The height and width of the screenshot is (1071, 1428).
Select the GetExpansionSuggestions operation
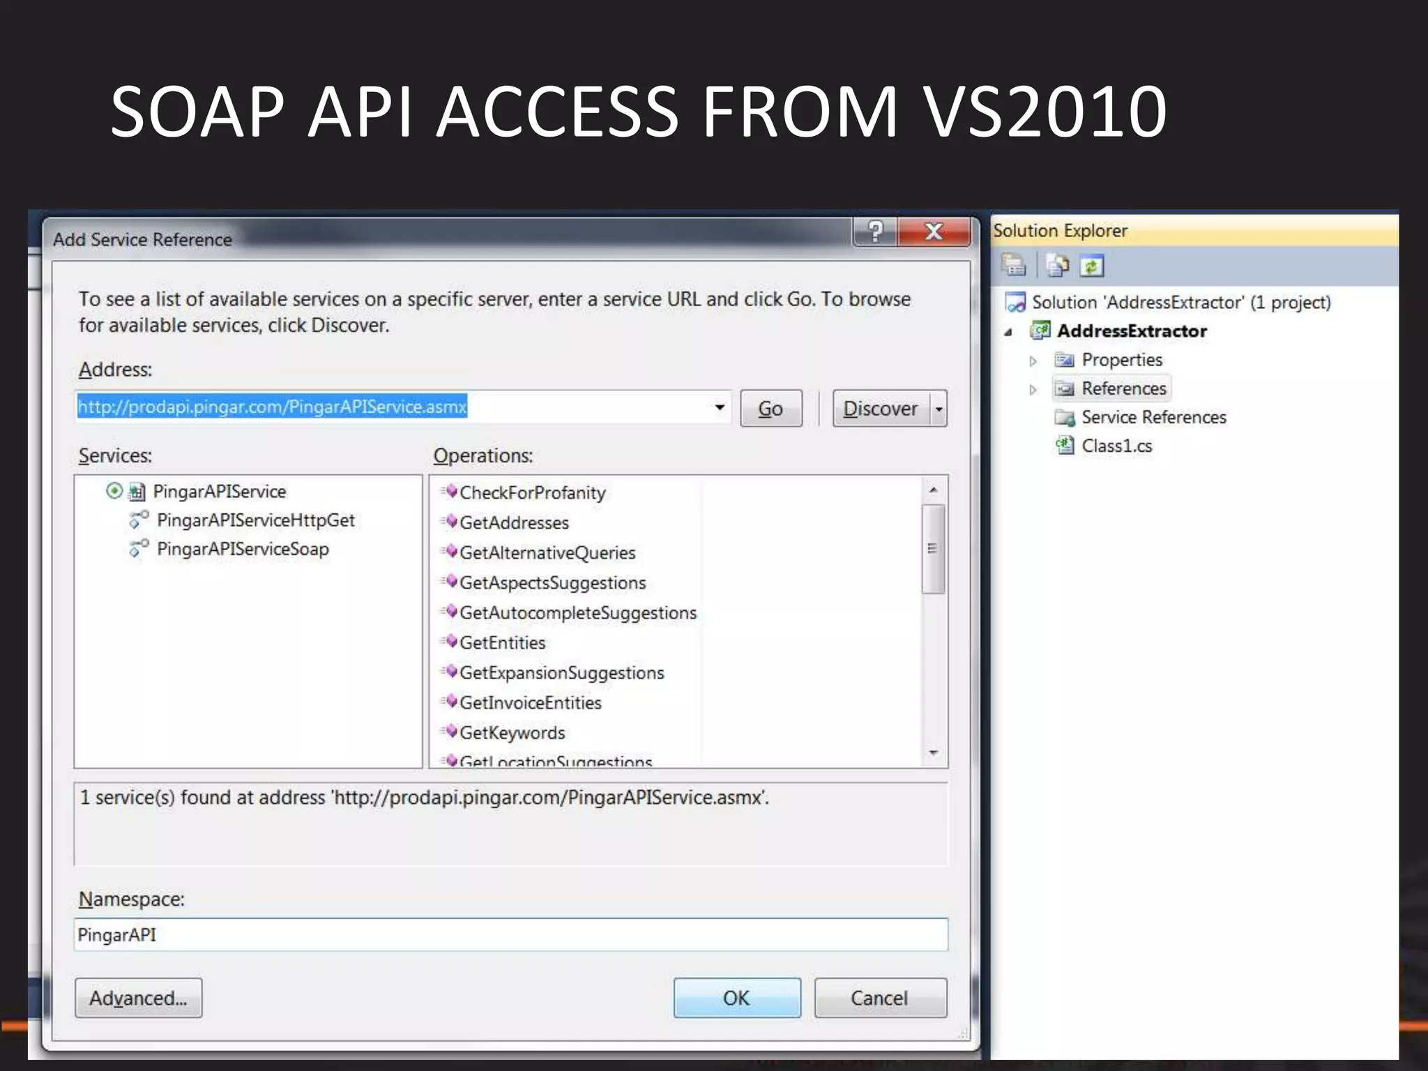pyautogui.click(x=561, y=673)
